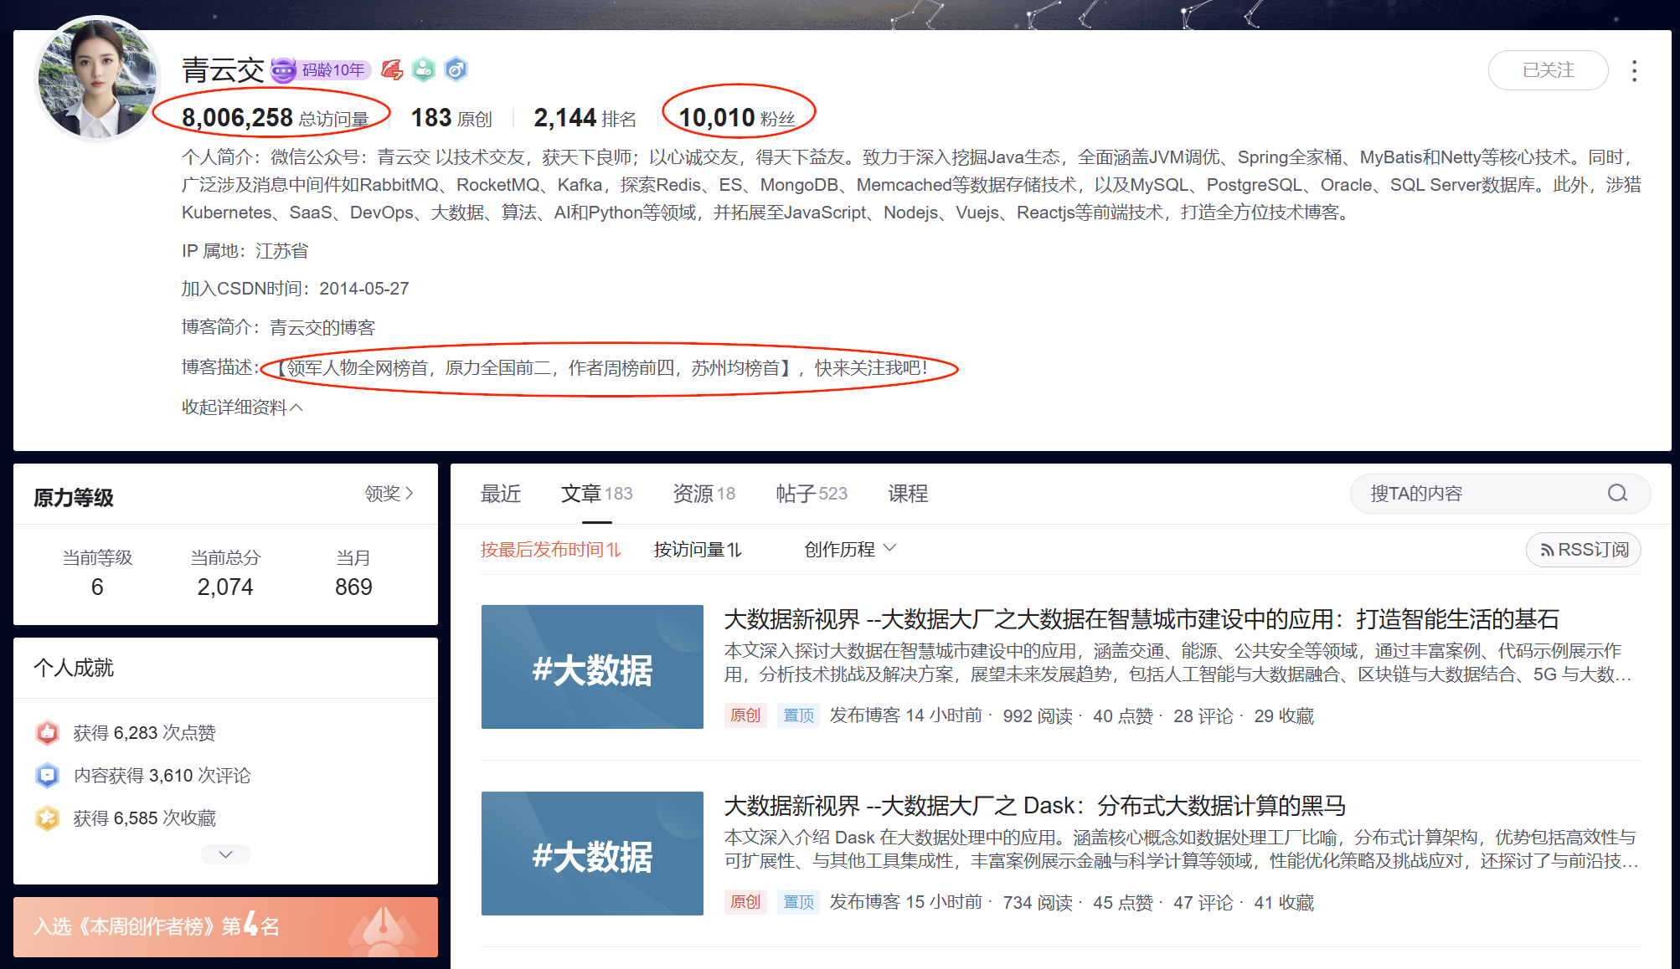Expand the 个人成就 panel's down chevron

pos(225,854)
